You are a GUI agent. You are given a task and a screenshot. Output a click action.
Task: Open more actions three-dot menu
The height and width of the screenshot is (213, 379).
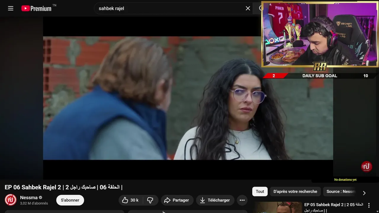pos(242,200)
